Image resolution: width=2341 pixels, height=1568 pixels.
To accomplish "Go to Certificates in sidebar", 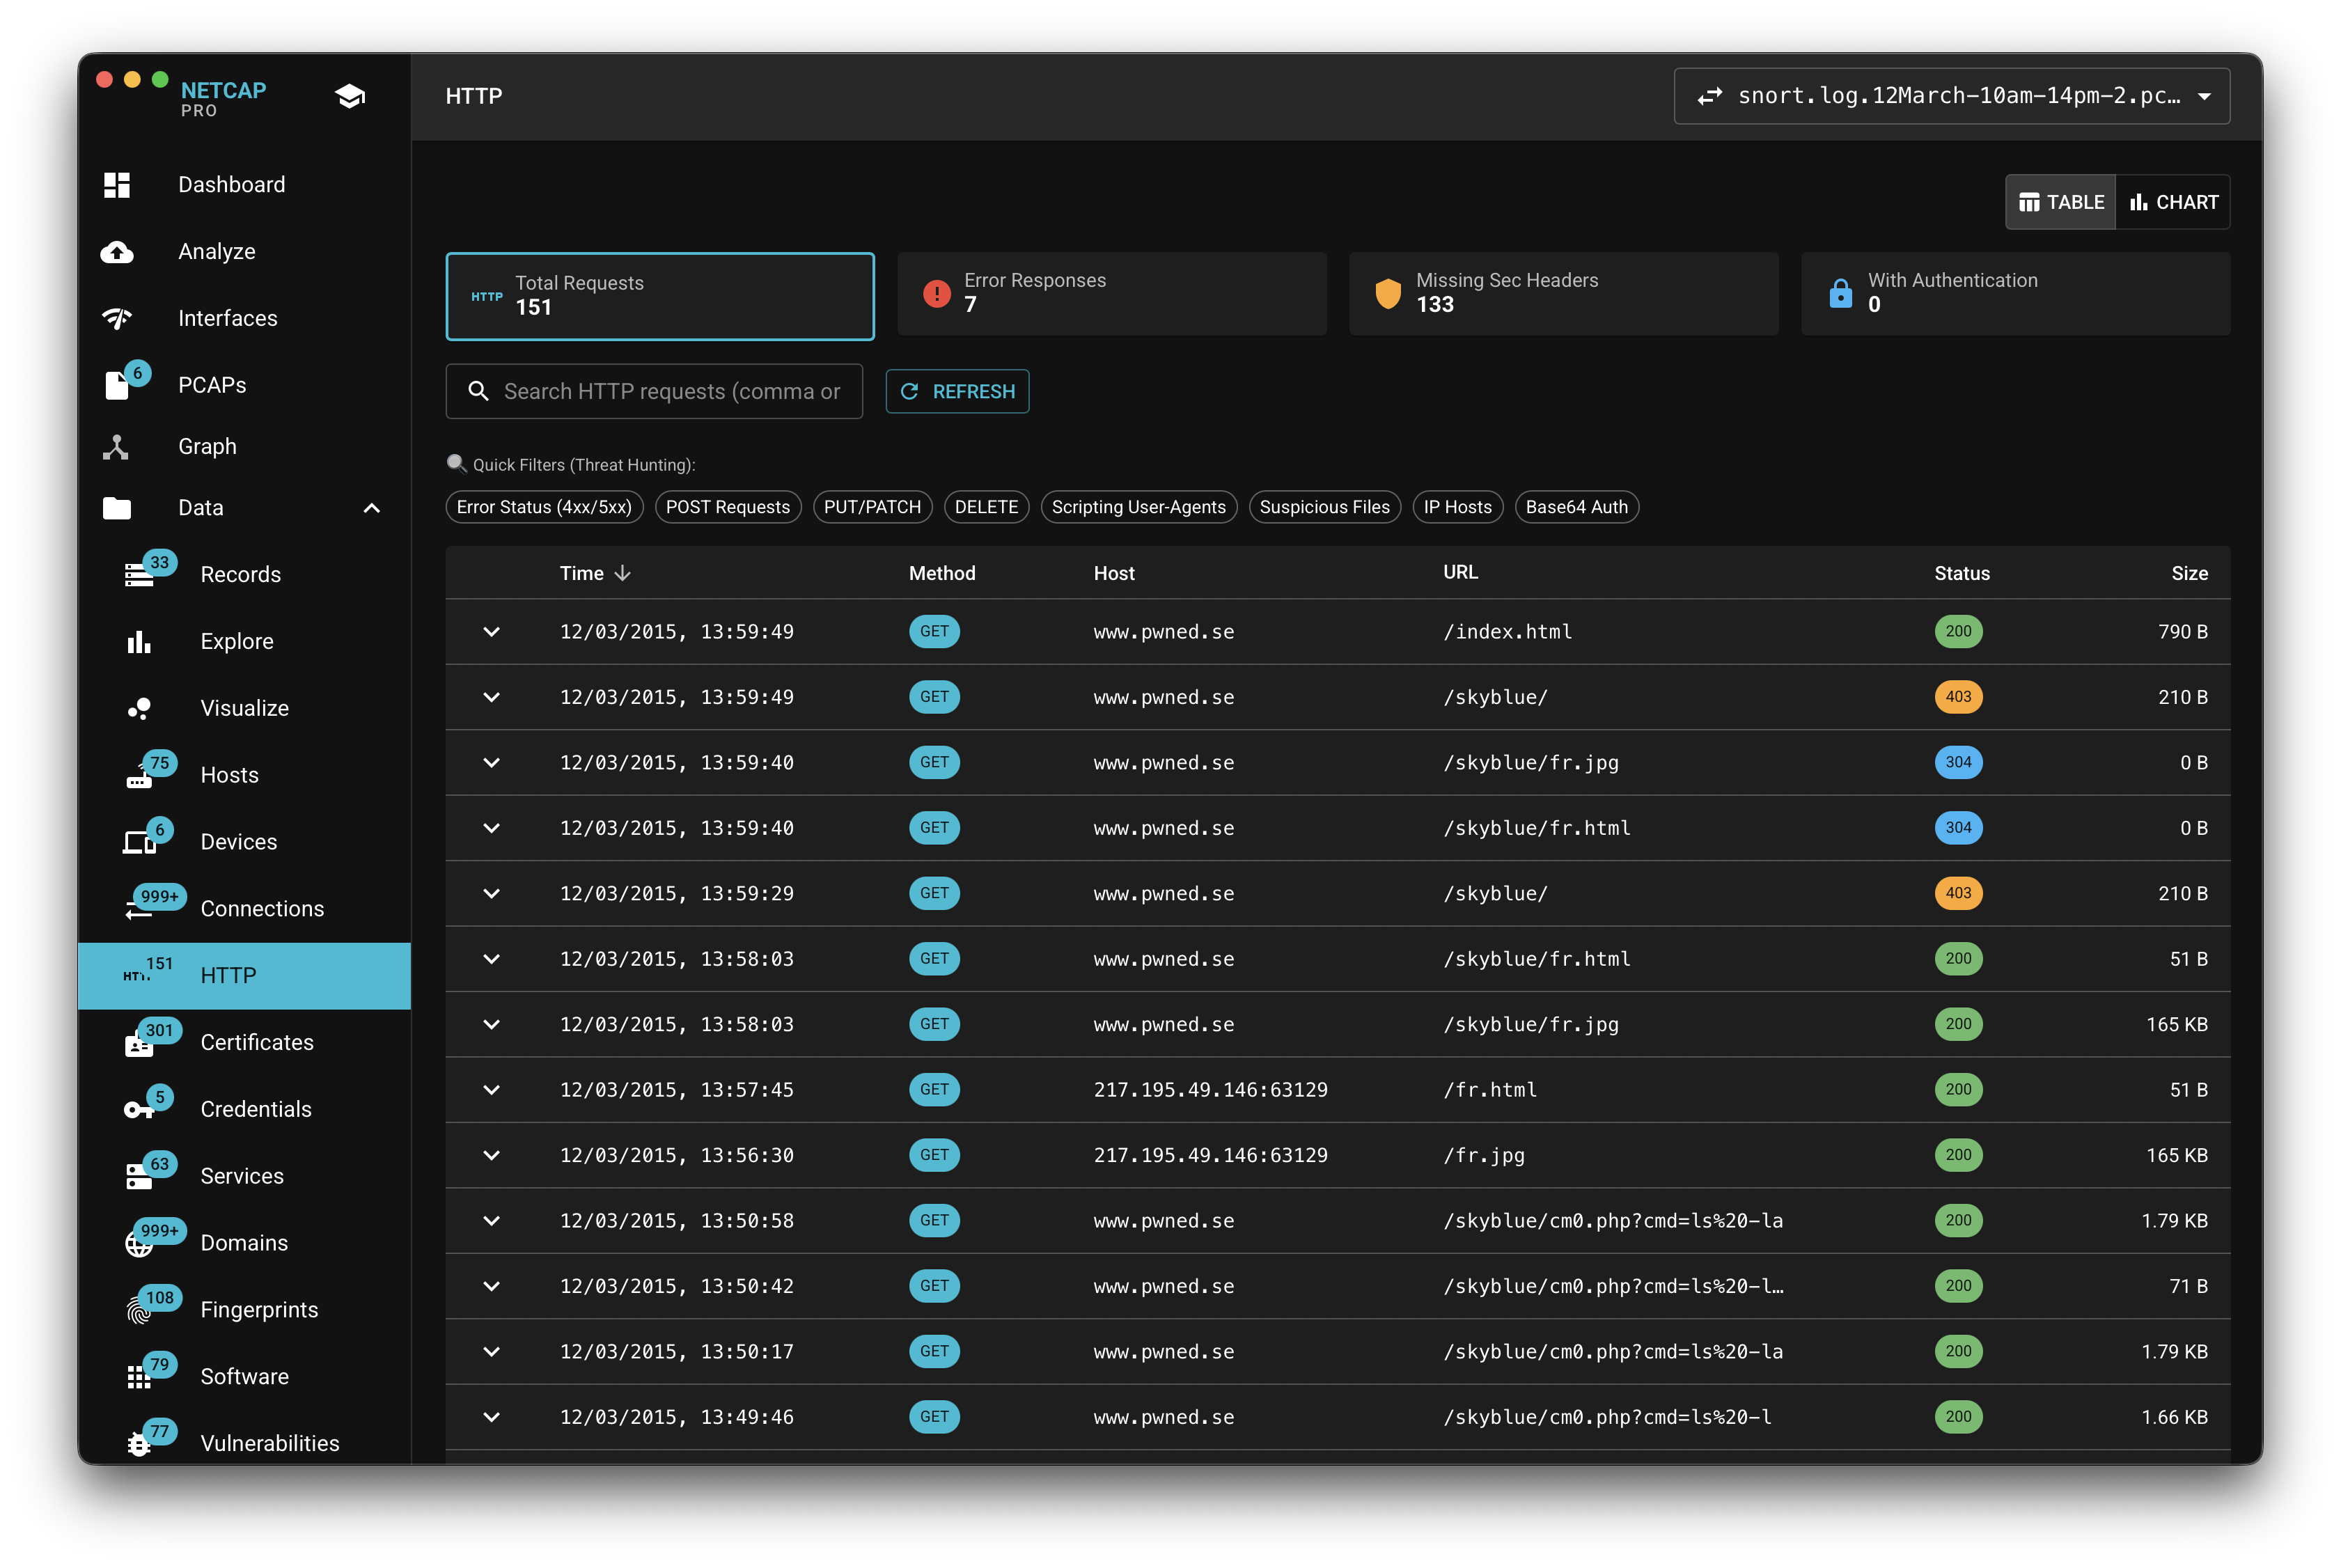I will click(244, 1043).
